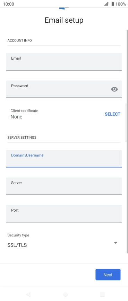Tap the app logo above Email setup

pos(64,8)
